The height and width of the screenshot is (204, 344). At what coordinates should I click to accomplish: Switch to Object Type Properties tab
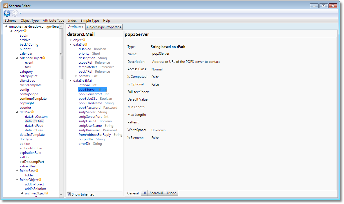(x=104, y=27)
